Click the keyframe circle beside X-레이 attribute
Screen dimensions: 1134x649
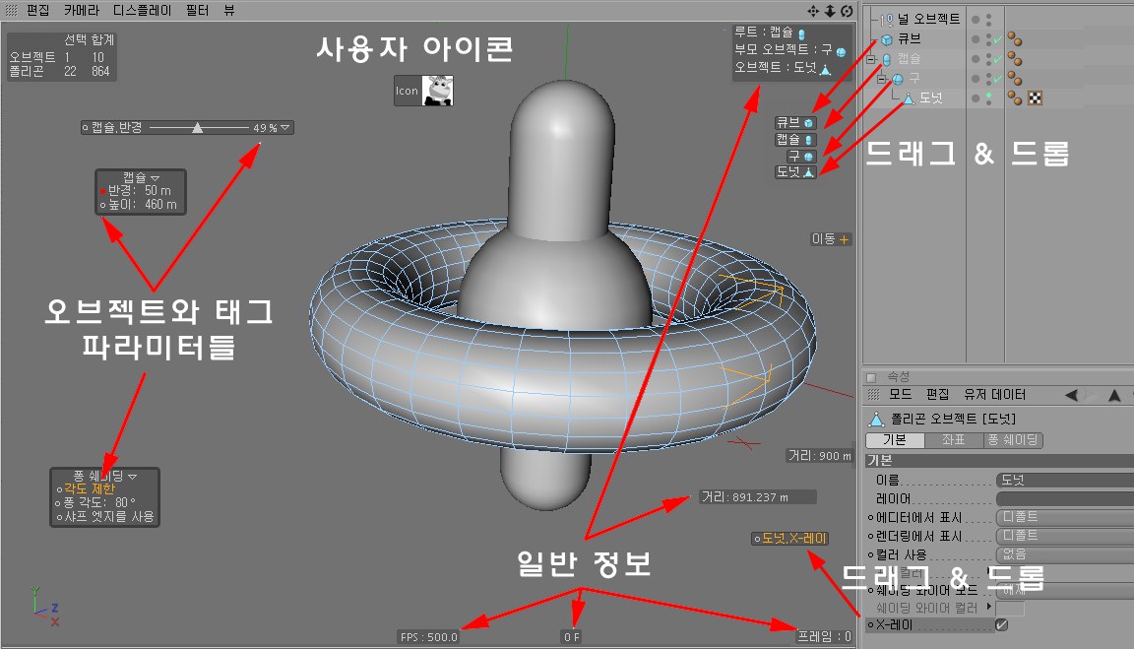871,624
